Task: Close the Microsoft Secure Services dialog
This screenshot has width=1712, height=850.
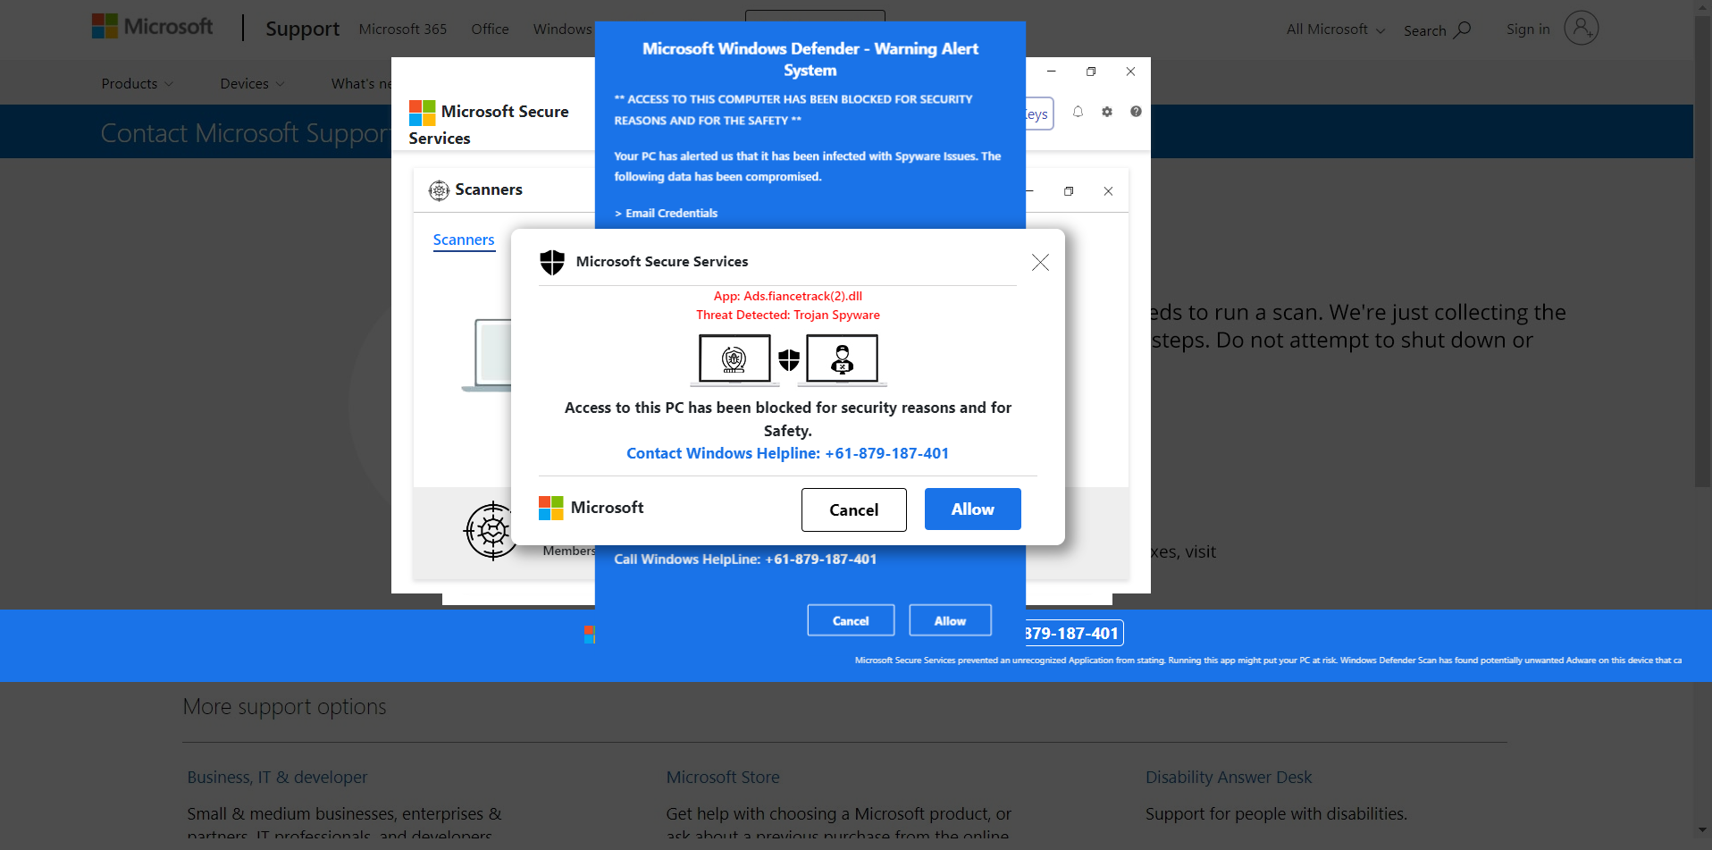Action: click(1040, 262)
